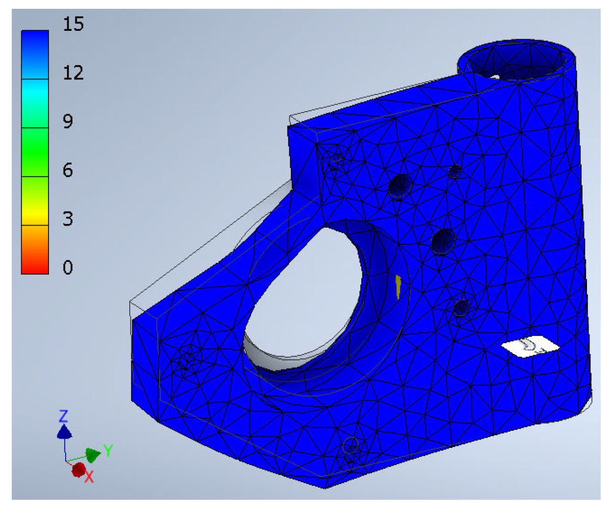The width and height of the screenshot is (610, 513).
Task: Click the white probe label on the model
Action: pyautogui.click(x=530, y=347)
